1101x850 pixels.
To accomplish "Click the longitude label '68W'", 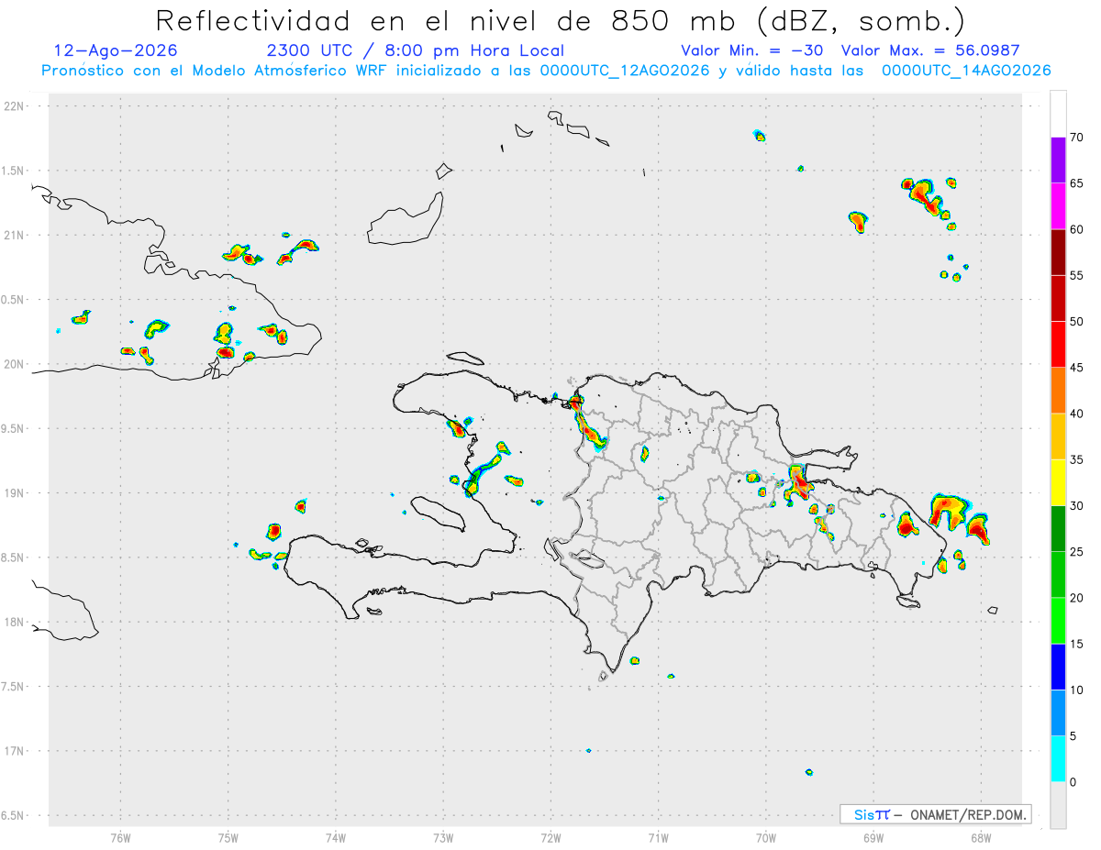I will 980,837.
